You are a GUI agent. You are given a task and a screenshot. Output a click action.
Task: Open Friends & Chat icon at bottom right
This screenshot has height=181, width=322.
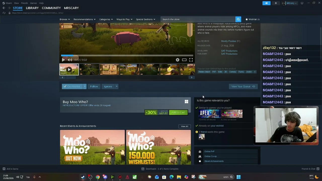point(318,169)
